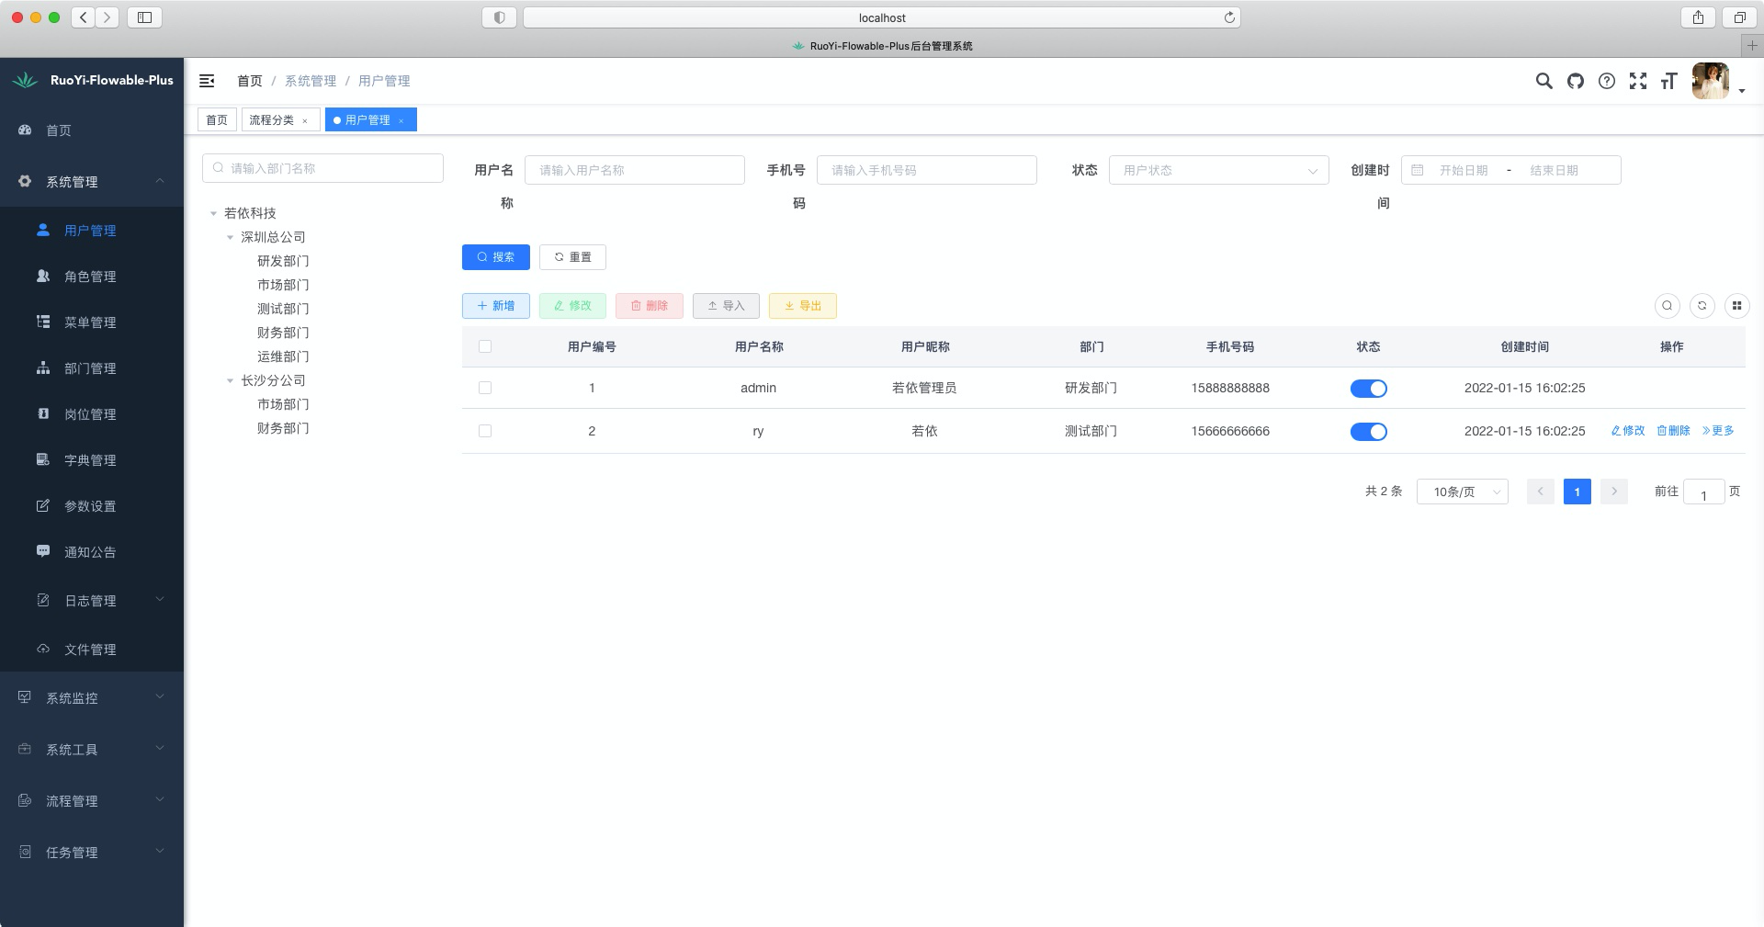This screenshot has width=1764, height=927.
Task: Collapse the 深圳总公司 tree node
Action: tap(230, 237)
